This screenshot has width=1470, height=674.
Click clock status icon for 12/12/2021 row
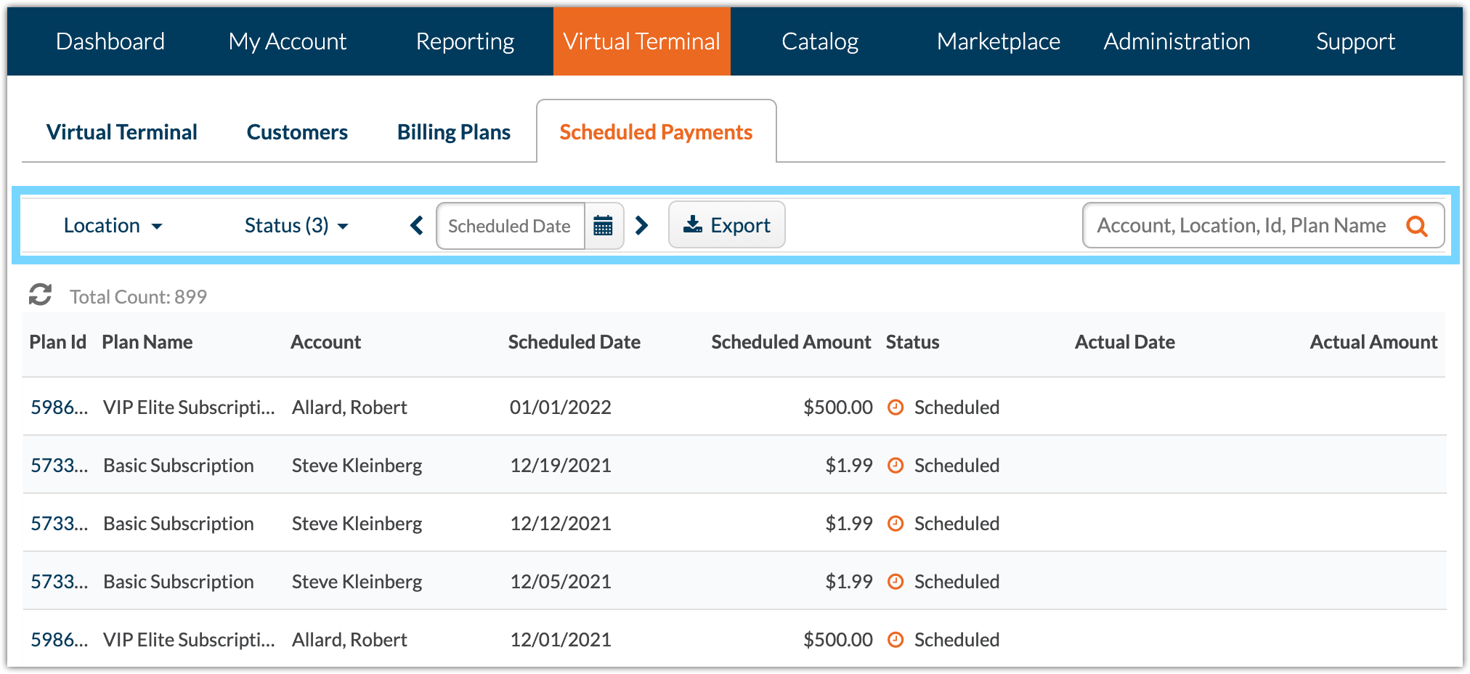pos(896,524)
